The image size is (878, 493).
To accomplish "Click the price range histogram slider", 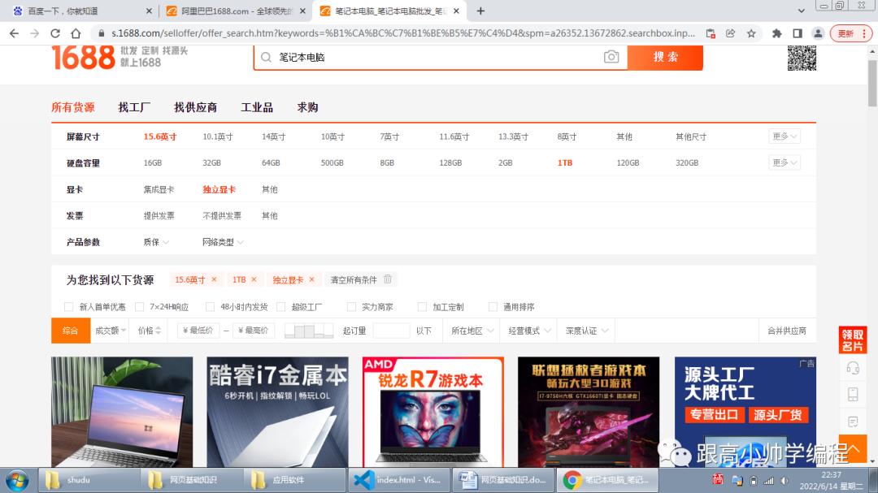I will point(309,331).
